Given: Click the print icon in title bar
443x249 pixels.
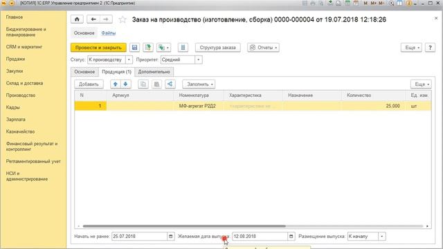Looking at the screenshot, I should tap(312, 3).
